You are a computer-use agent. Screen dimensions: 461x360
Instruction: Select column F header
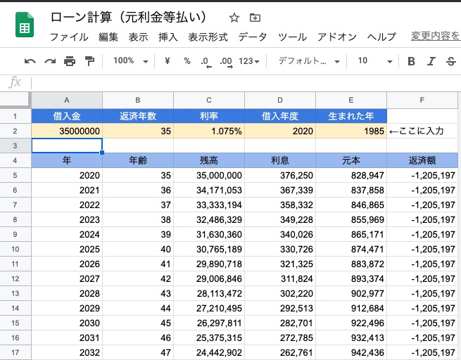click(422, 100)
